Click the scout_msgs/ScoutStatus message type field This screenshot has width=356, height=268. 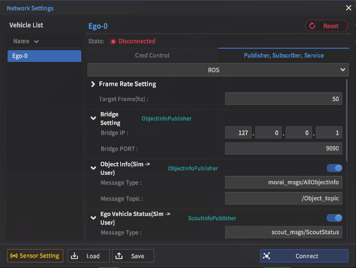[283, 232]
